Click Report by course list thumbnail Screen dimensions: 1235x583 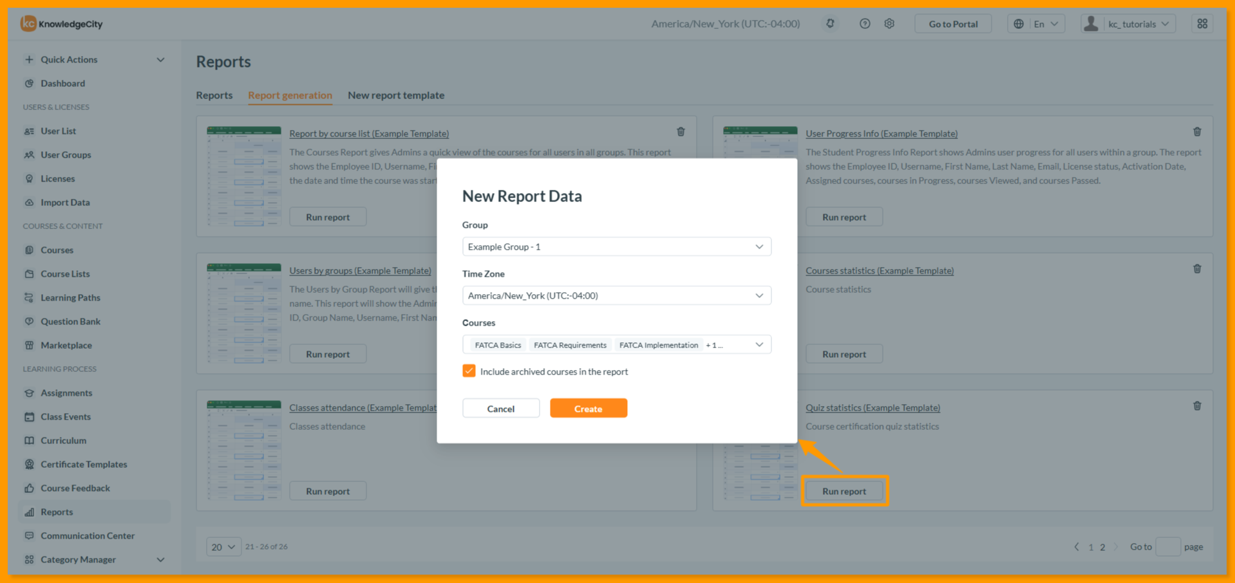[244, 176]
